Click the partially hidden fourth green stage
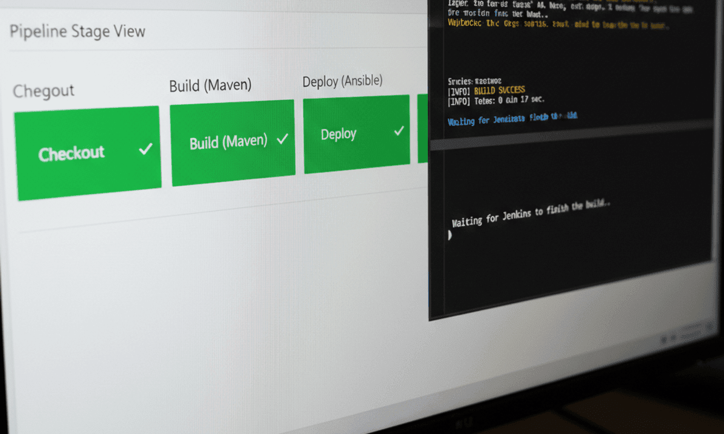 (423, 128)
